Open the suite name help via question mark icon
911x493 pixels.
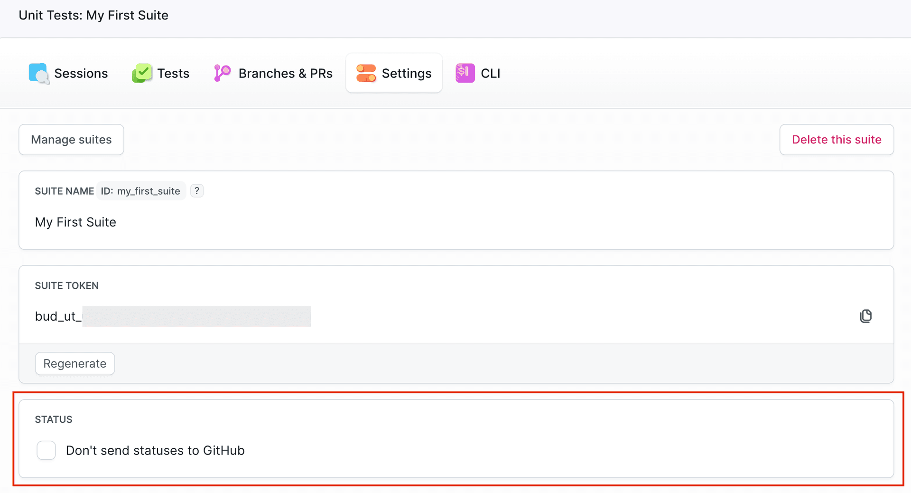point(197,190)
